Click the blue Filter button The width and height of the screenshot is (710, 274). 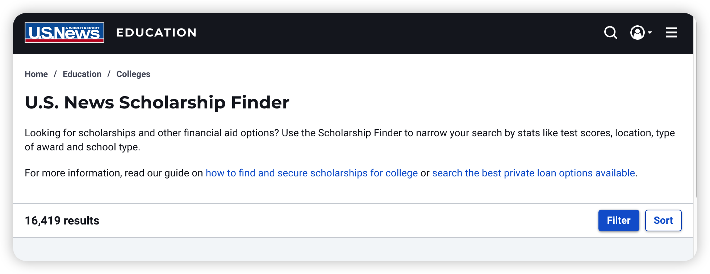pos(619,221)
